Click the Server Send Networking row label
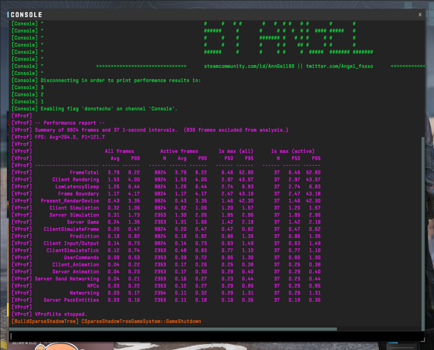 tap(67, 279)
